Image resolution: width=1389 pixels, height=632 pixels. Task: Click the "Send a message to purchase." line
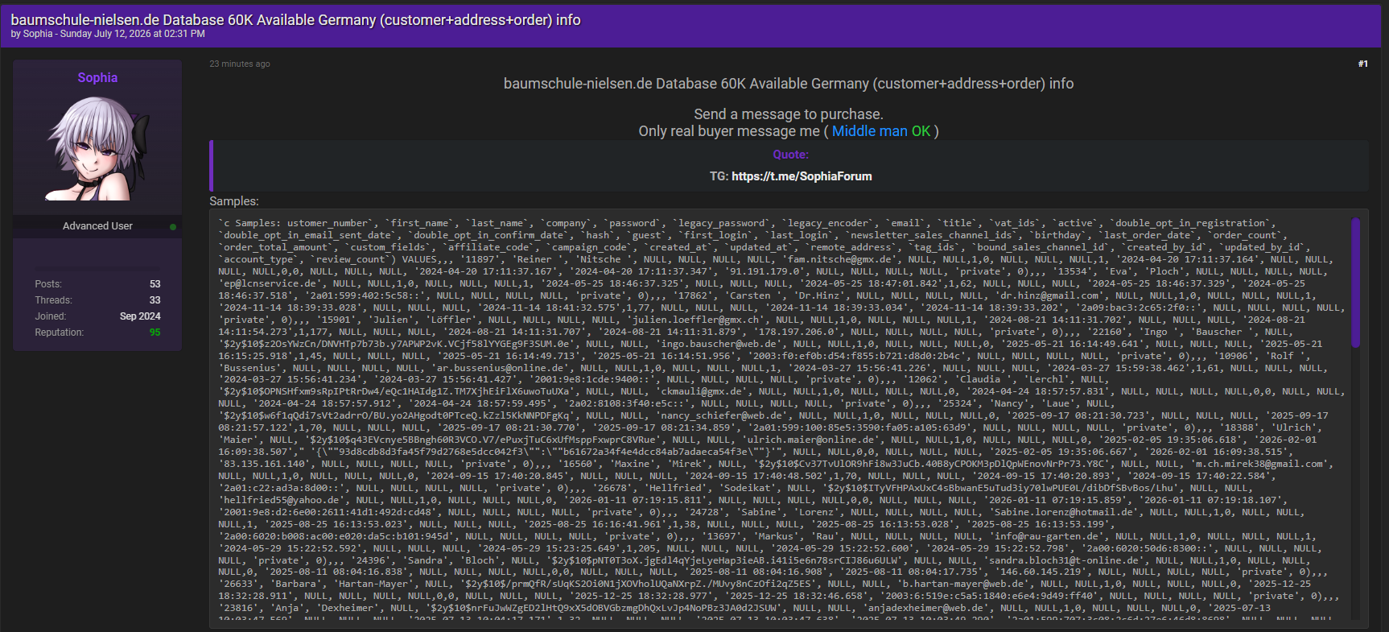point(789,114)
